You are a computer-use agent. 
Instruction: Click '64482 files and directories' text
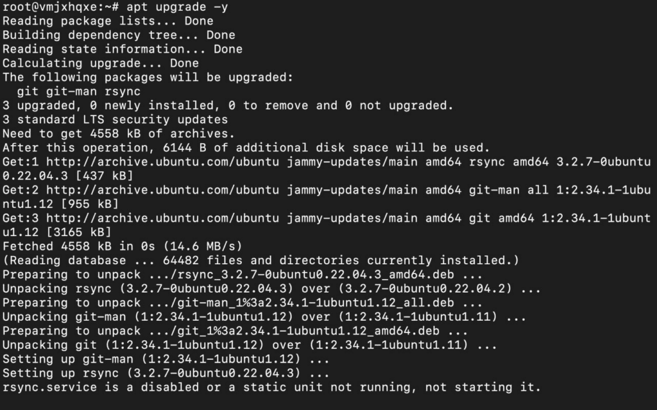tap(261, 261)
